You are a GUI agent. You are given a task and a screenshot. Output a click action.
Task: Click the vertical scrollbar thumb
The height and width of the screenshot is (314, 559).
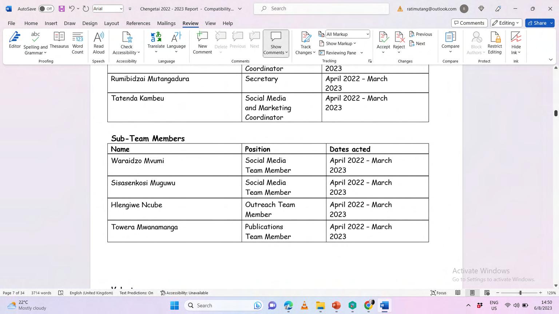[556, 113]
